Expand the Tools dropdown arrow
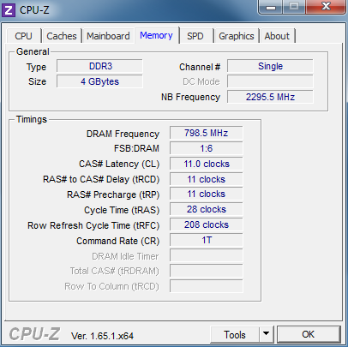348x347 pixels. [x=267, y=334]
